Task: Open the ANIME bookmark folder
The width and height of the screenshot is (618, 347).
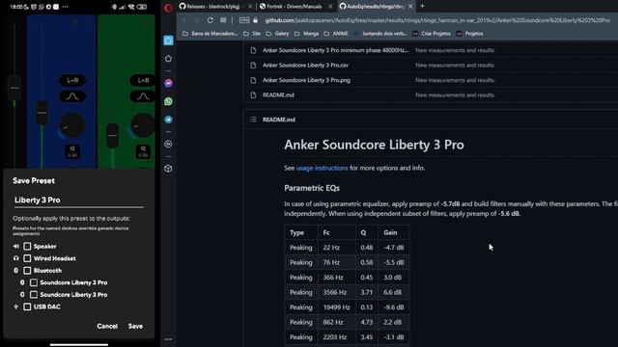Action: (336, 34)
